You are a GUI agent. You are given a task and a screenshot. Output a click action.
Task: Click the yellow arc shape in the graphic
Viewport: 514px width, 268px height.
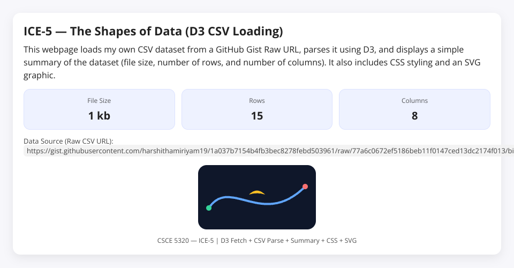[x=257, y=192]
